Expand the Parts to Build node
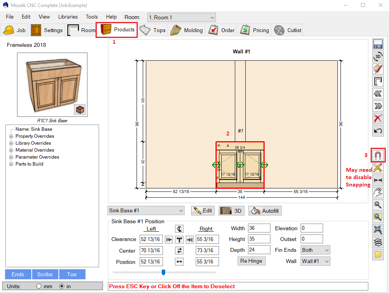The height and width of the screenshot is (294, 390). [x=11, y=164]
